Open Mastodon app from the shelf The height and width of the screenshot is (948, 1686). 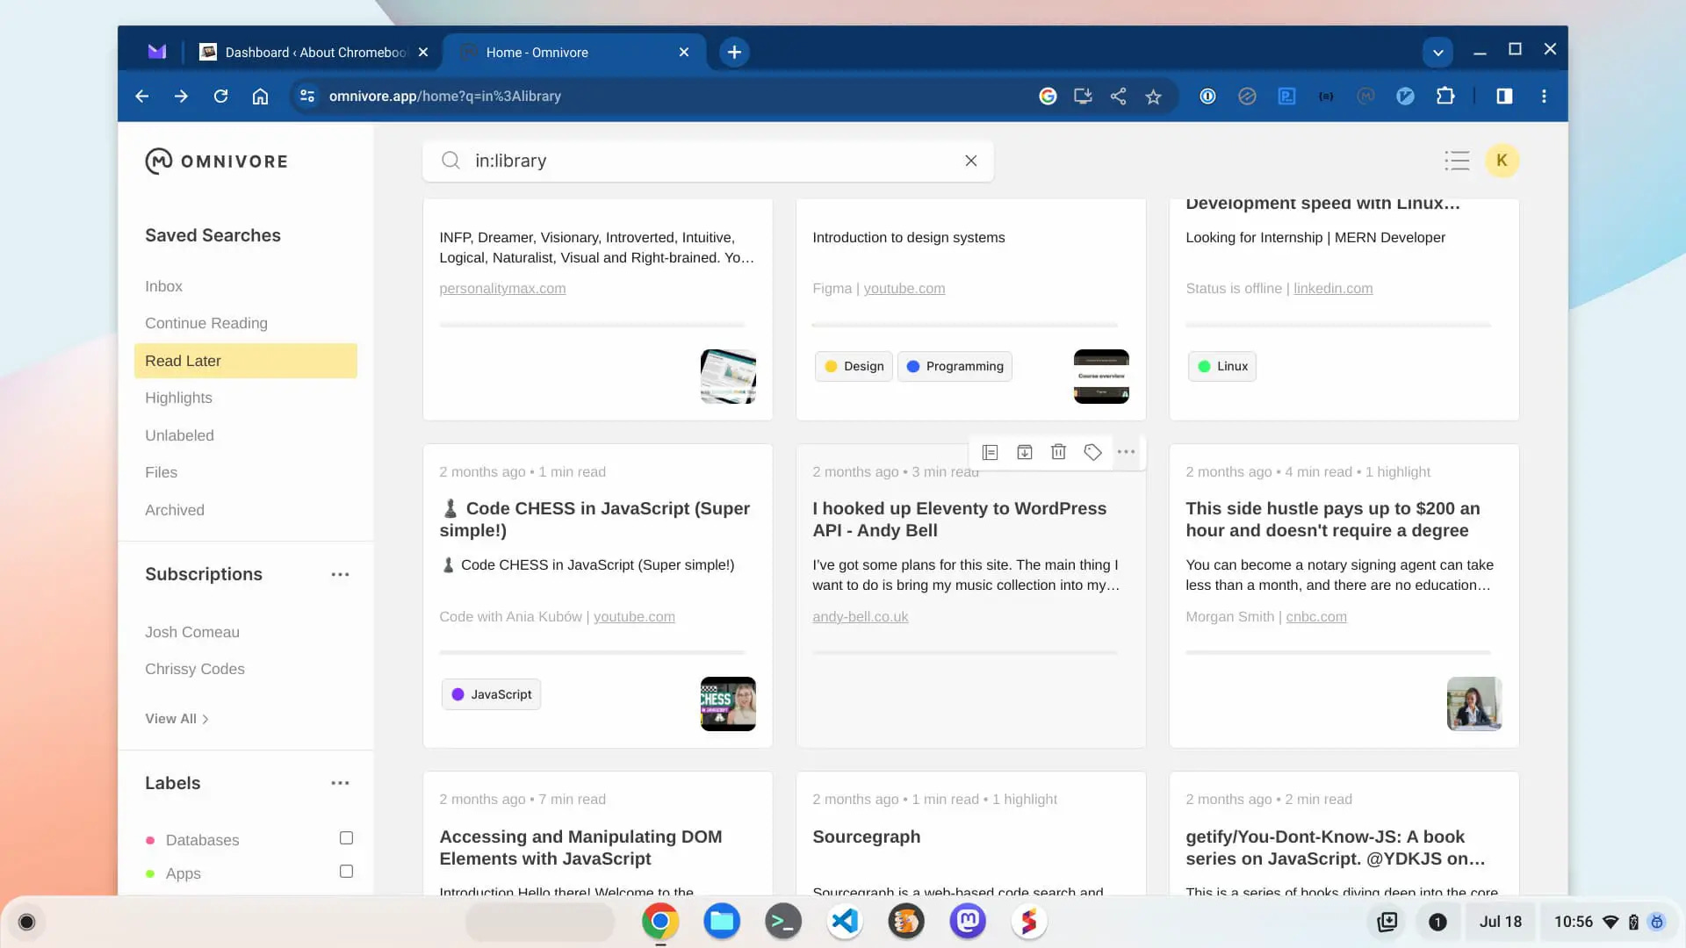[968, 922]
